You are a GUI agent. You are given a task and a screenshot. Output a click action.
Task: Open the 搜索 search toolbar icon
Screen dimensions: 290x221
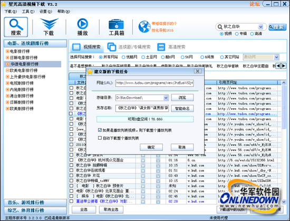pyautogui.click(x=16, y=27)
